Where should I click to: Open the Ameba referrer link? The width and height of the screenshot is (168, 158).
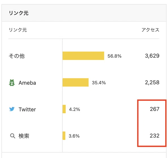pos(27,83)
